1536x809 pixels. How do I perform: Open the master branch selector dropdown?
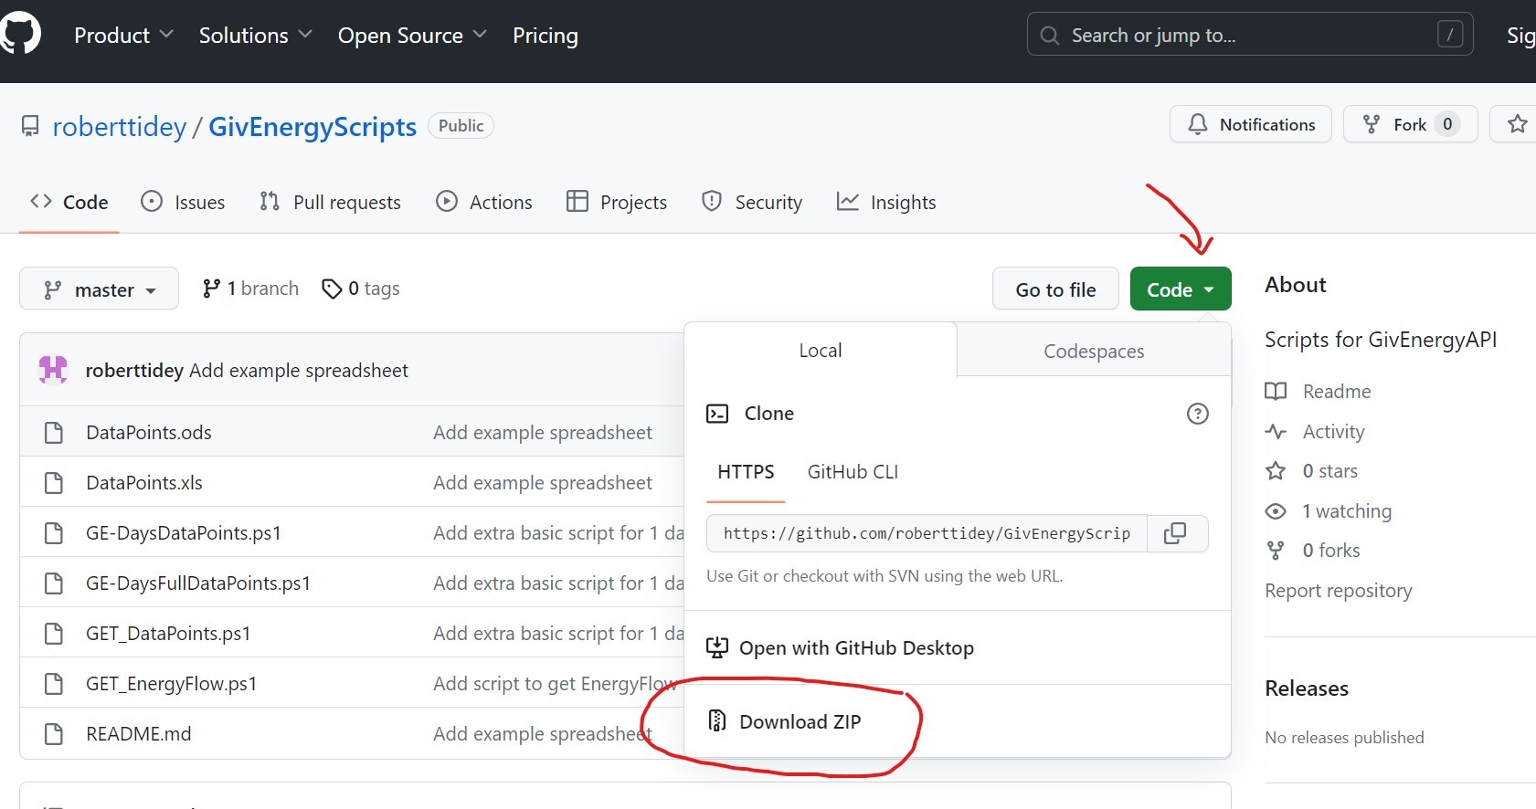pyautogui.click(x=99, y=289)
